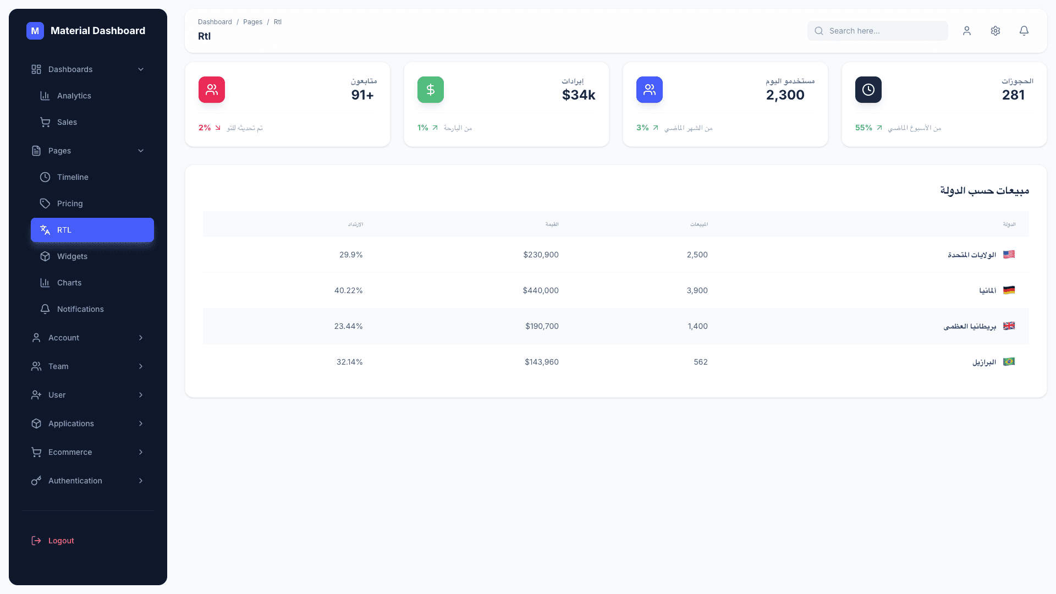
Task: Click the Widgets cube icon in sidebar
Action: (x=45, y=256)
